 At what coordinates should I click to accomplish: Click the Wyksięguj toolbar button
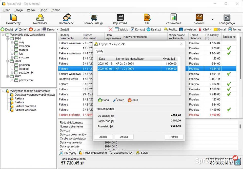coord(188,29)
